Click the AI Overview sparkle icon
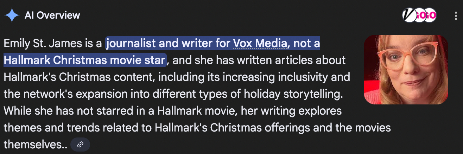The width and height of the screenshot is (463, 154). point(12,15)
